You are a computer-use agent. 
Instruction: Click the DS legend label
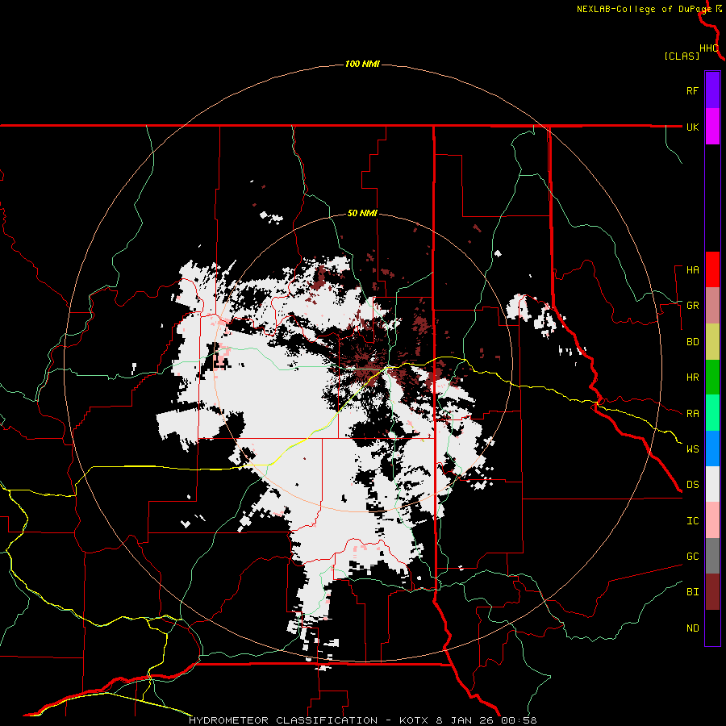point(692,484)
